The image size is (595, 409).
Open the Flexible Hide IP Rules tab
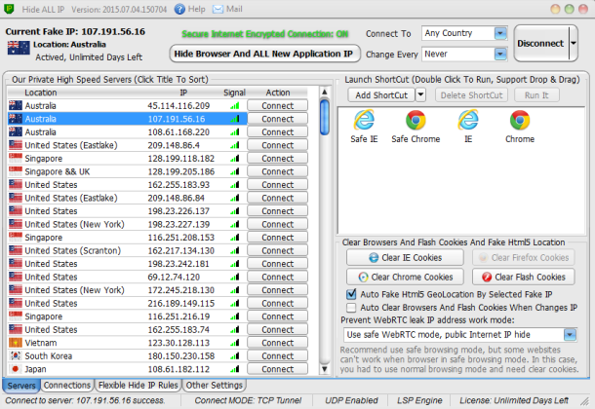pos(137,386)
